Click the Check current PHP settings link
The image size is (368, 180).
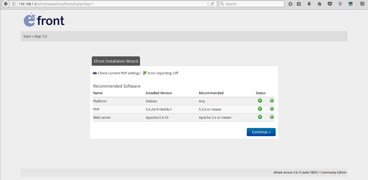pos(119,73)
